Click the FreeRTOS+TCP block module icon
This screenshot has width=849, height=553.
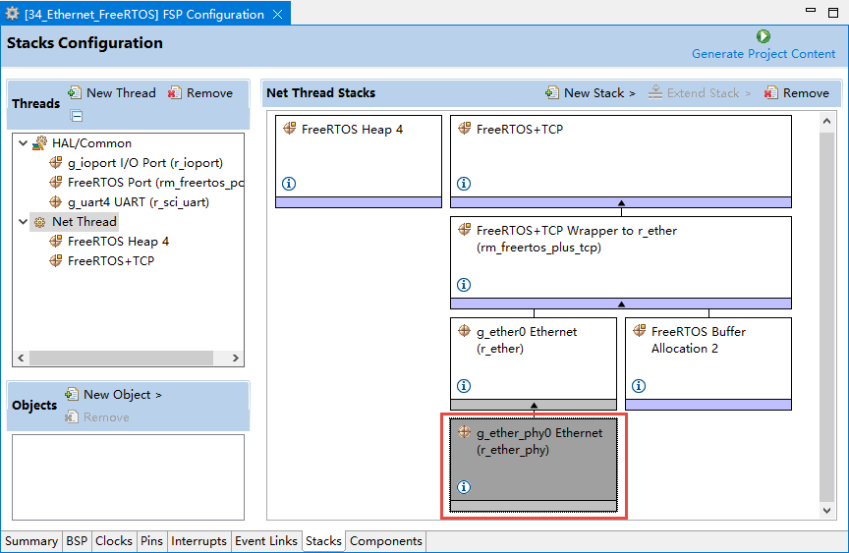pos(465,129)
